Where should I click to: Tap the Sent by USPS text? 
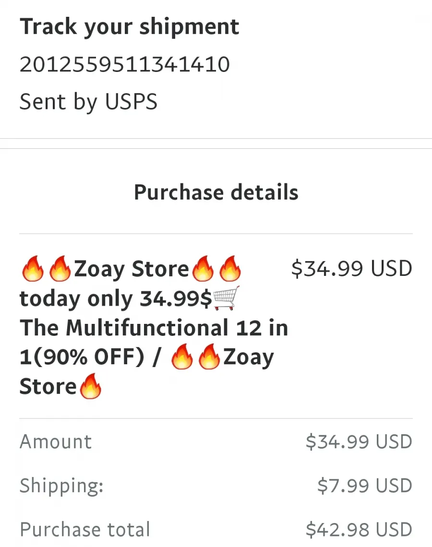88,102
